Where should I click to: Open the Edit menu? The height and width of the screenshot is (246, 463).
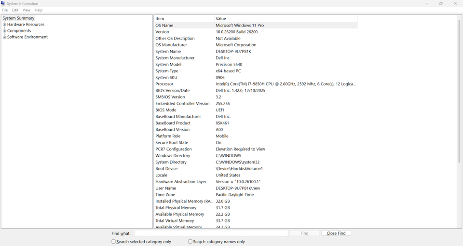(x=15, y=10)
